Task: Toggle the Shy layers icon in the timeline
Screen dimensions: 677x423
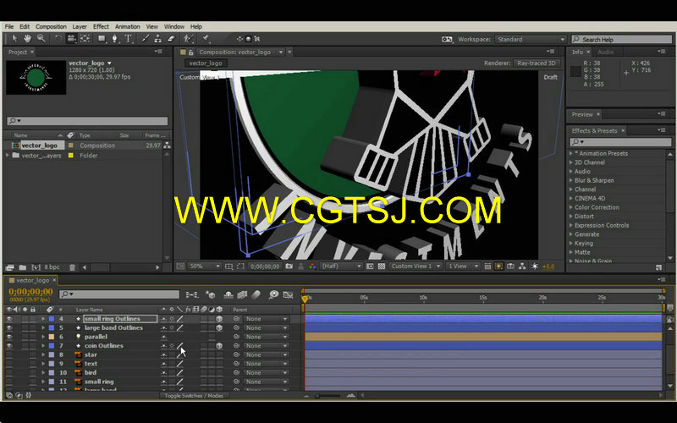Action: [x=228, y=294]
